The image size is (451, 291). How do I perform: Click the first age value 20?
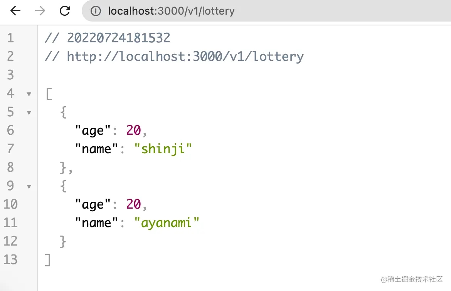coord(133,130)
